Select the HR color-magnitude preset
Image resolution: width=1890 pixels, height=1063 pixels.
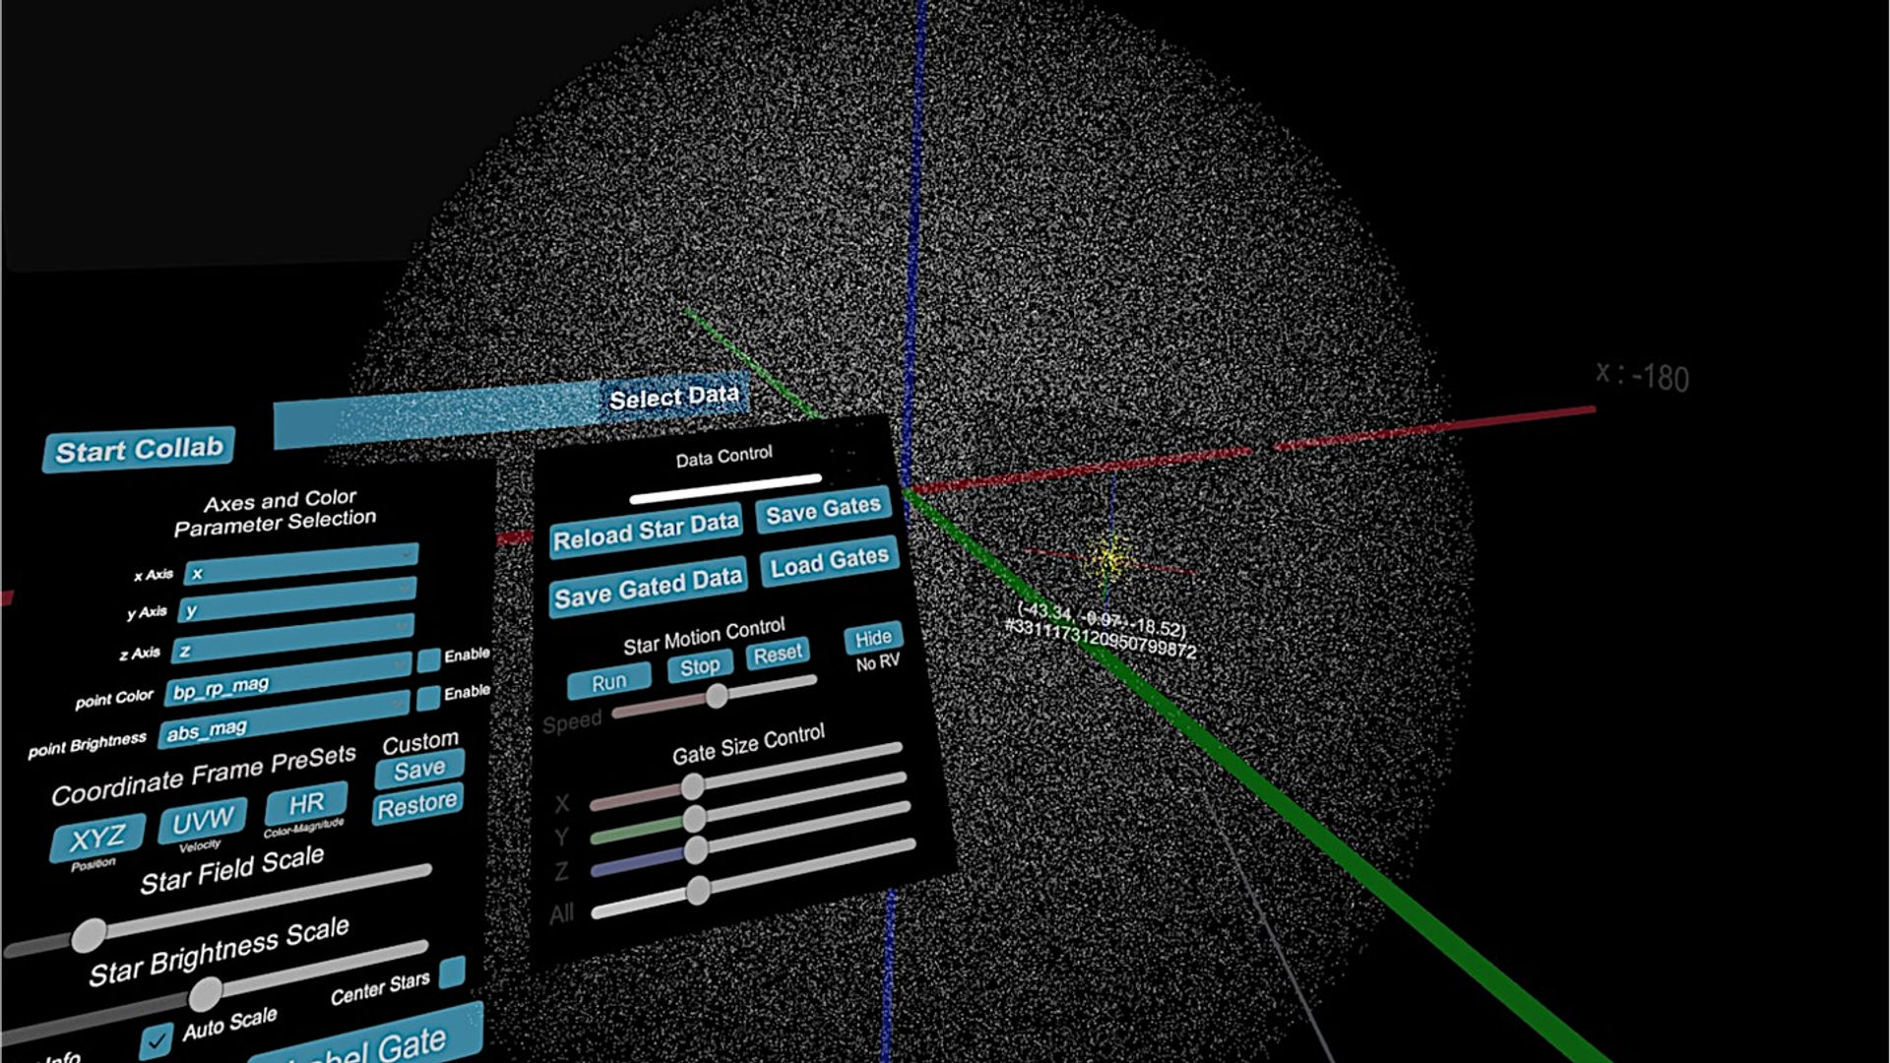pyautogui.click(x=306, y=804)
